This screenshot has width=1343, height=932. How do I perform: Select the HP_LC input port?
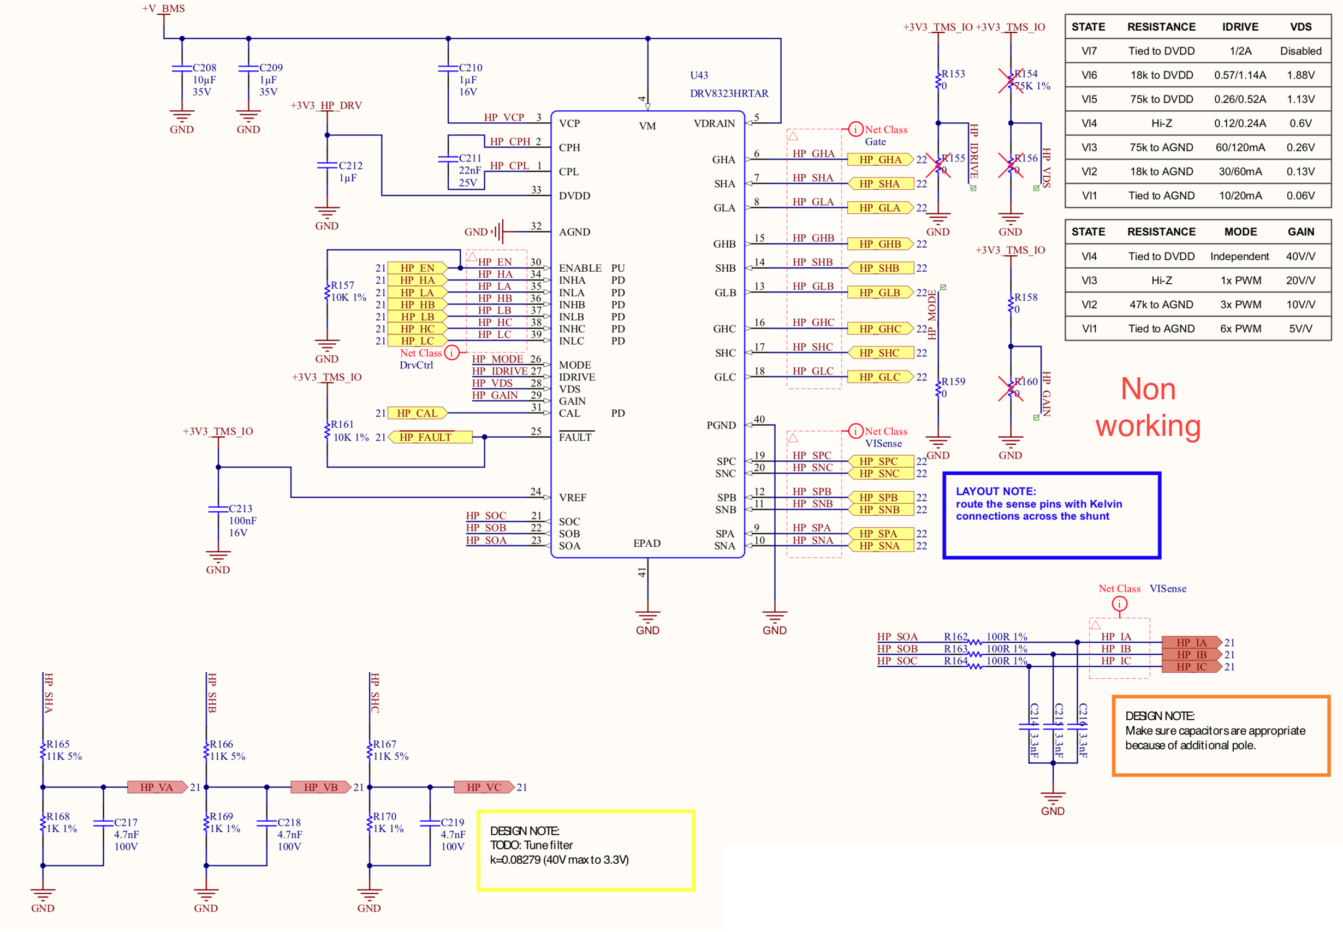click(x=417, y=340)
